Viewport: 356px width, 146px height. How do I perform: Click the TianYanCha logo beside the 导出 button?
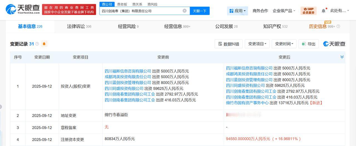(334, 44)
